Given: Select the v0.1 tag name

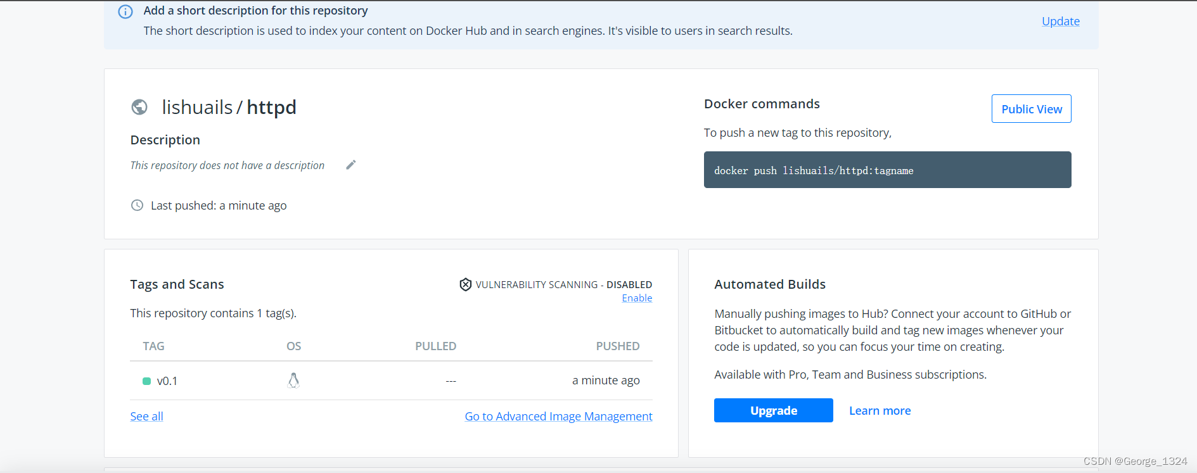Looking at the screenshot, I should coord(167,381).
